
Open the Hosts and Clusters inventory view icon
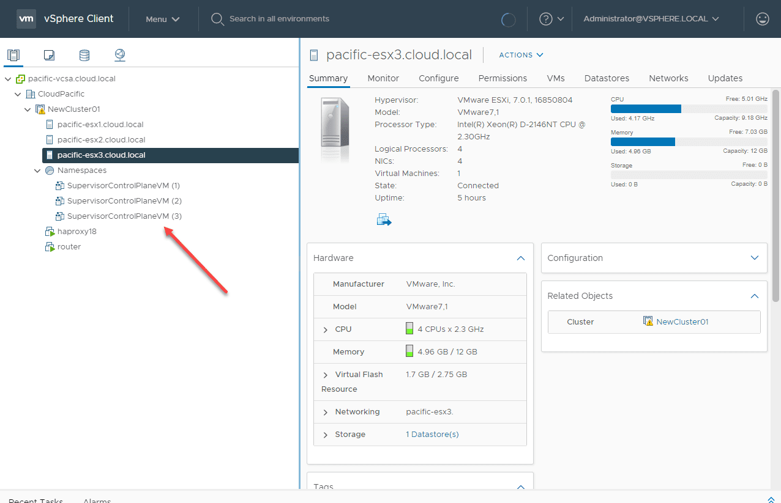coord(13,55)
